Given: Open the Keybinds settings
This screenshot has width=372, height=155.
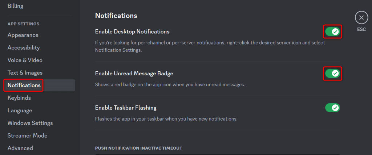Looking at the screenshot, I should point(19,98).
